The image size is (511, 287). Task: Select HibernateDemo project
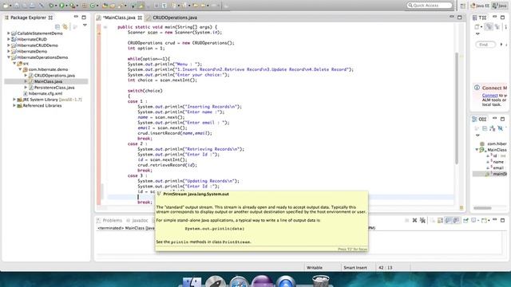coord(32,51)
